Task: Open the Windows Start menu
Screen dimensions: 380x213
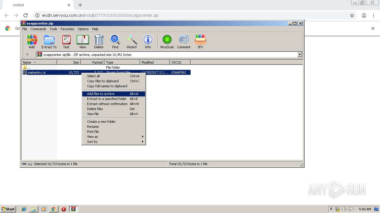Action: tap(8, 209)
